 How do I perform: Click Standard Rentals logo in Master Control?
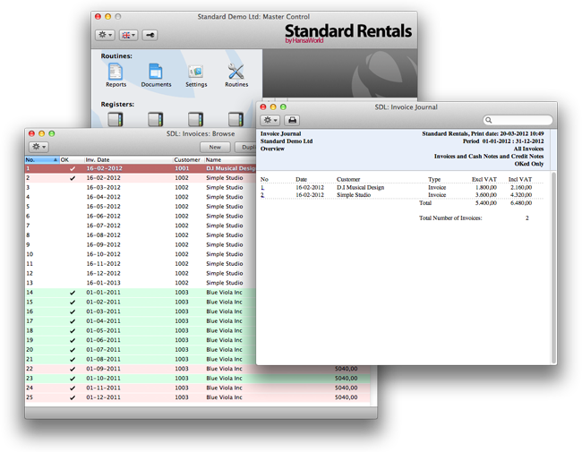[347, 32]
